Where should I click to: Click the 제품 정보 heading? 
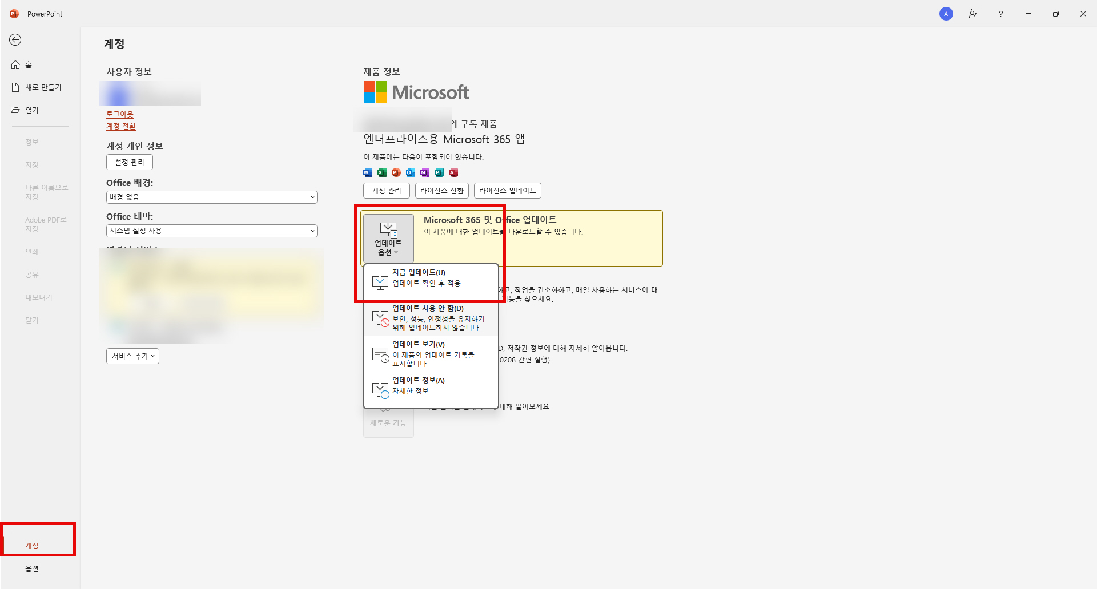click(382, 72)
